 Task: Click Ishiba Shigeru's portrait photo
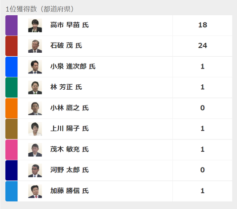click(35, 46)
